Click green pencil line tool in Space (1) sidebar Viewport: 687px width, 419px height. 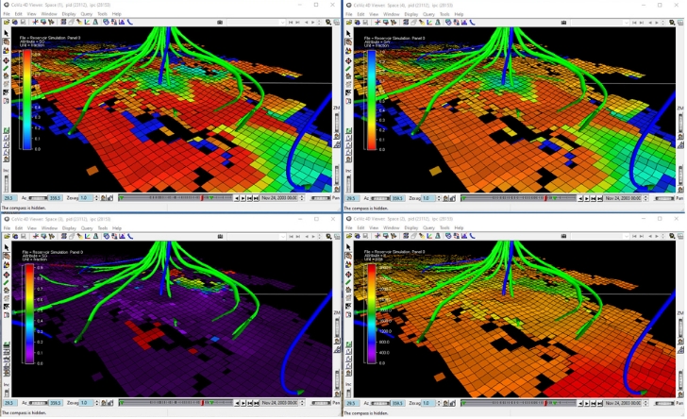pos(6,68)
